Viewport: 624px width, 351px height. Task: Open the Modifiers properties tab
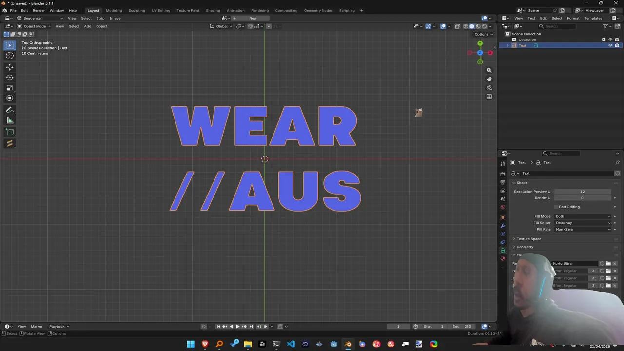tap(503, 226)
